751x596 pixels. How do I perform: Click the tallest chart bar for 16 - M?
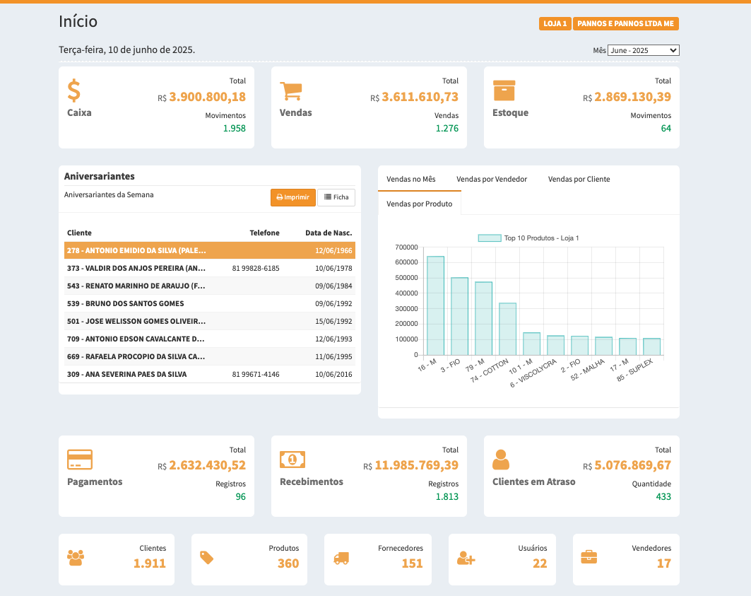coord(435,305)
